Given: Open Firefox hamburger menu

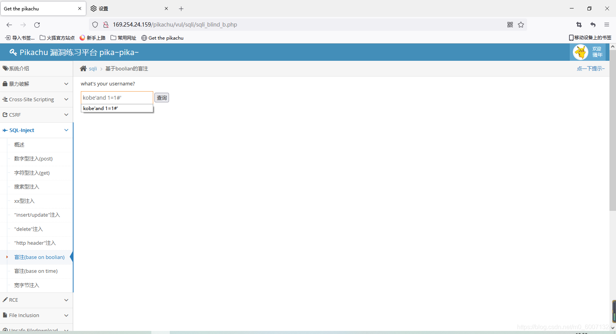Looking at the screenshot, I should [x=607, y=25].
